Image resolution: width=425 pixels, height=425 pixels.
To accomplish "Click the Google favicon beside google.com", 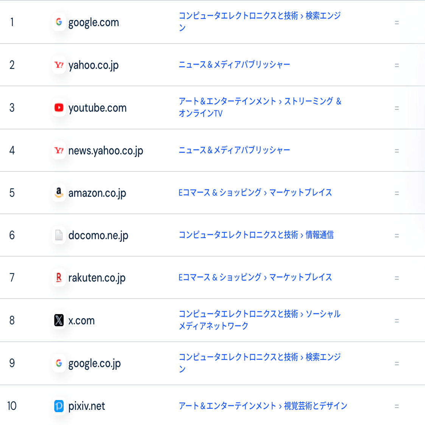I will click(59, 22).
